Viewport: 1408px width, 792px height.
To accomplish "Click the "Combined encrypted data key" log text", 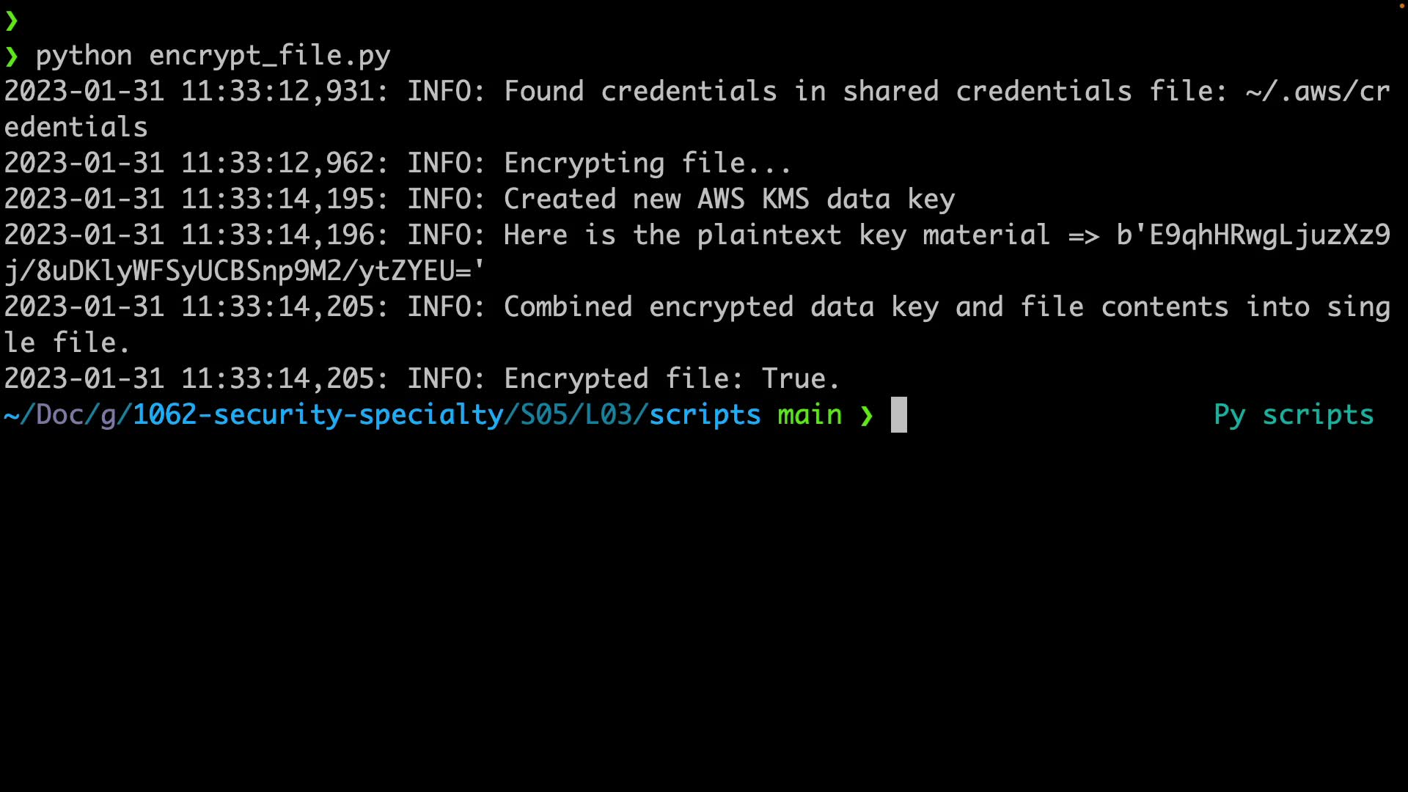I will tap(721, 307).
